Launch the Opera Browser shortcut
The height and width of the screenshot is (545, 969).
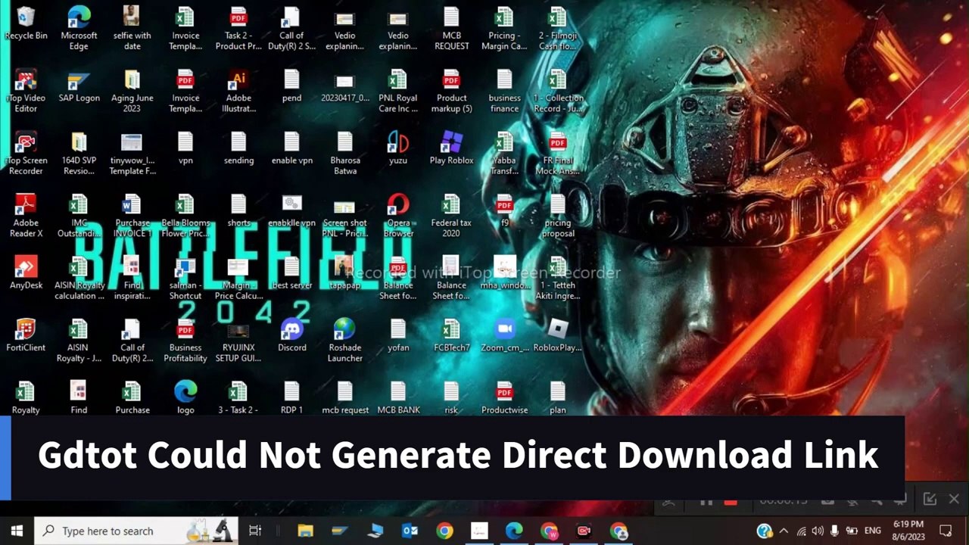tap(398, 216)
